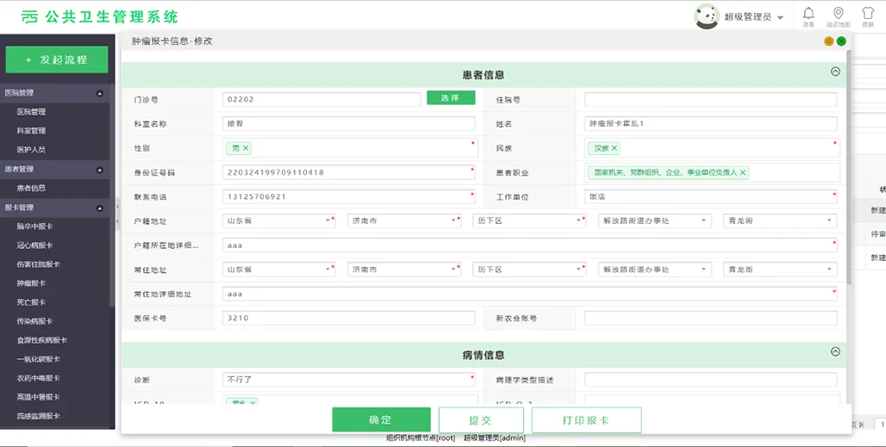Click the 提交 submit button
The width and height of the screenshot is (886, 447).
click(481, 420)
